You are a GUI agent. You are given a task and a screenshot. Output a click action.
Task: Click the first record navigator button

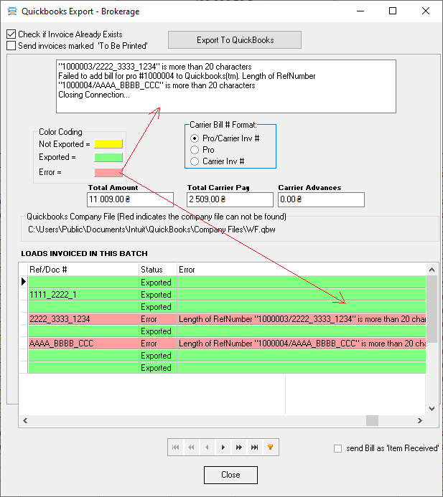click(175, 448)
